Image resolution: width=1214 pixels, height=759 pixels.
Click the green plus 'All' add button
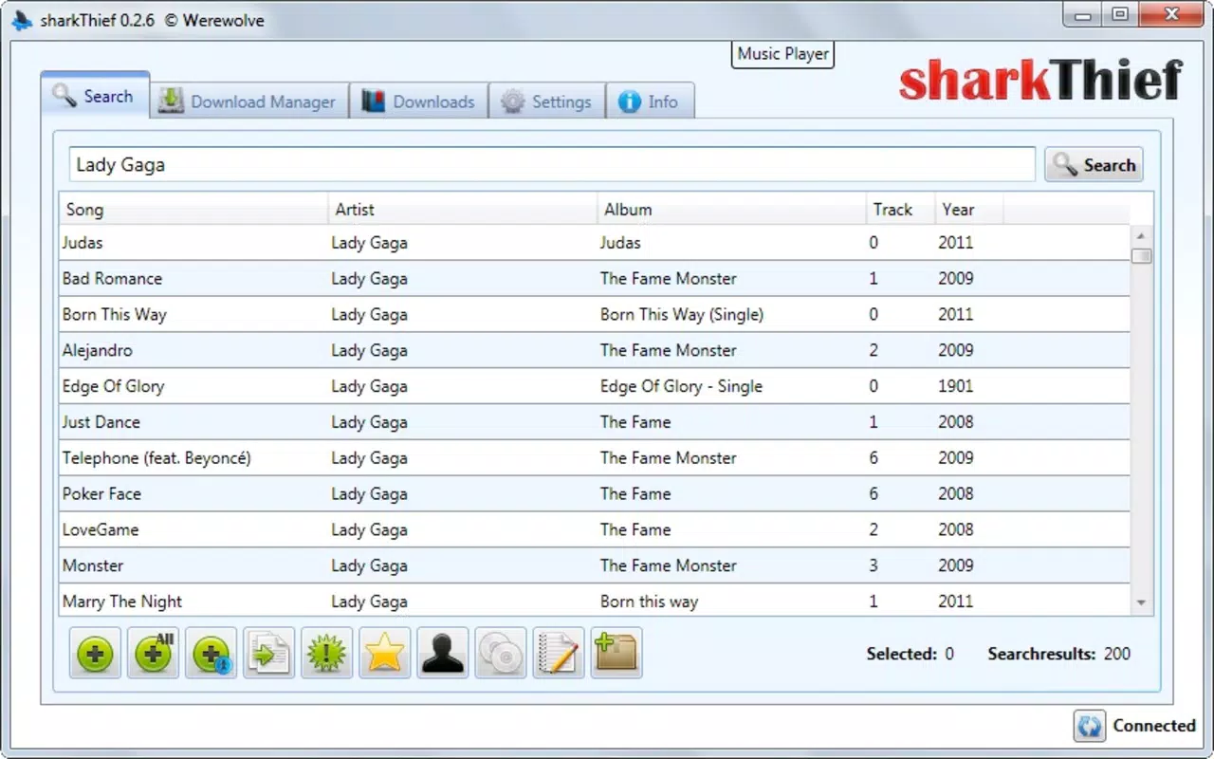pyautogui.click(x=153, y=653)
